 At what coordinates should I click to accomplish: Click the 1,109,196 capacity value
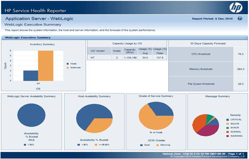pyautogui.click(x=130, y=58)
